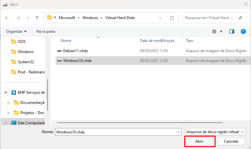This screenshot has height=149, width=251.
Task: Expand the Este Computador tree node
Action: (6, 123)
